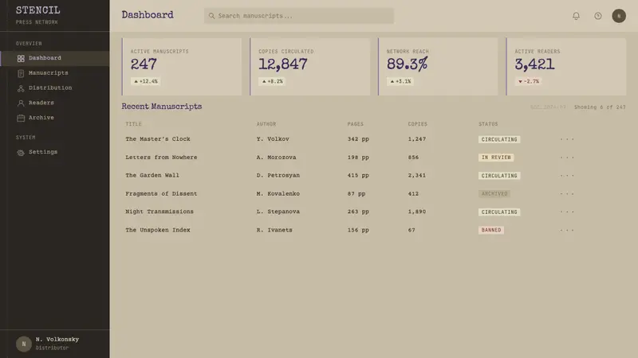Click the 'Showing 6 of 247' text
This screenshot has height=358, width=638.
[x=600, y=107]
